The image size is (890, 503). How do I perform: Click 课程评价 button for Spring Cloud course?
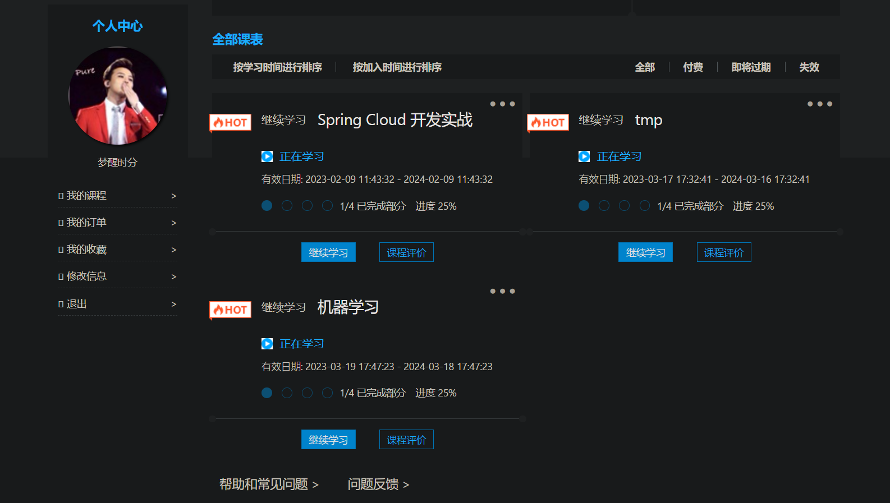407,252
